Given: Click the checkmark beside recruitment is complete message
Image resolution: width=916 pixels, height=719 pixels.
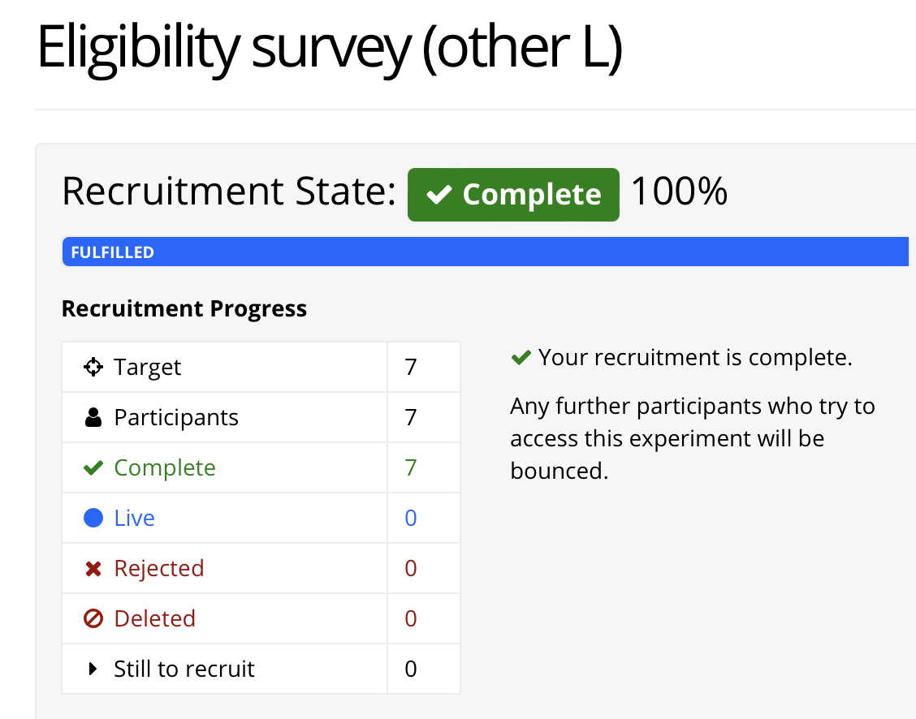Looking at the screenshot, I should coord(521,357).
